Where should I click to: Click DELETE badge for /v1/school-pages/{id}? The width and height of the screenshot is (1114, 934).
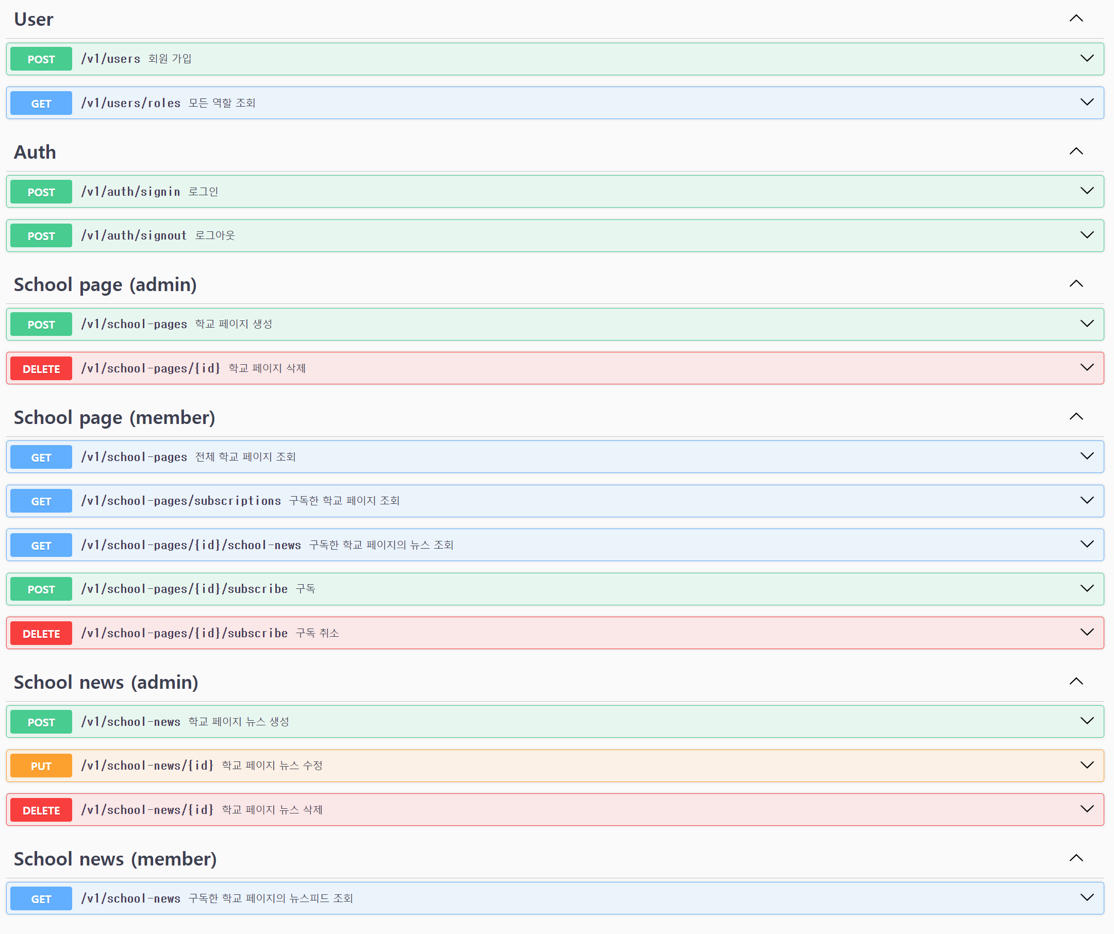[x=41, y=369]
